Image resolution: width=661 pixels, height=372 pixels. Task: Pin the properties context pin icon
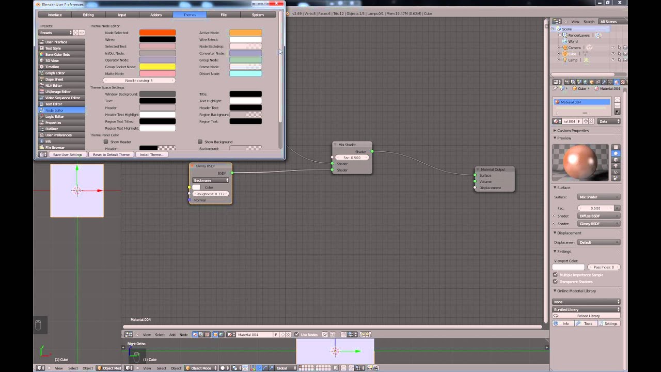pyautogui.click(x=555, y=88)
